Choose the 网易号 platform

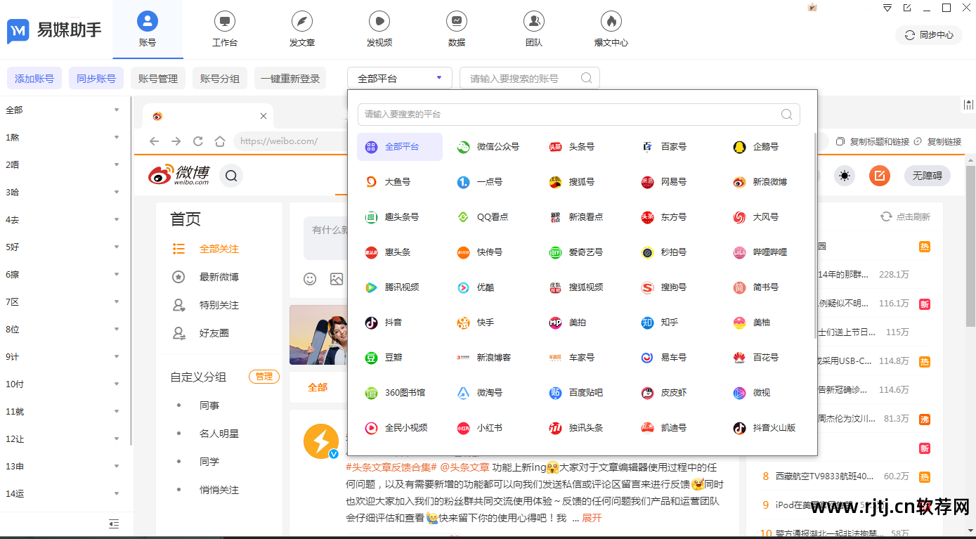(665, 182)
